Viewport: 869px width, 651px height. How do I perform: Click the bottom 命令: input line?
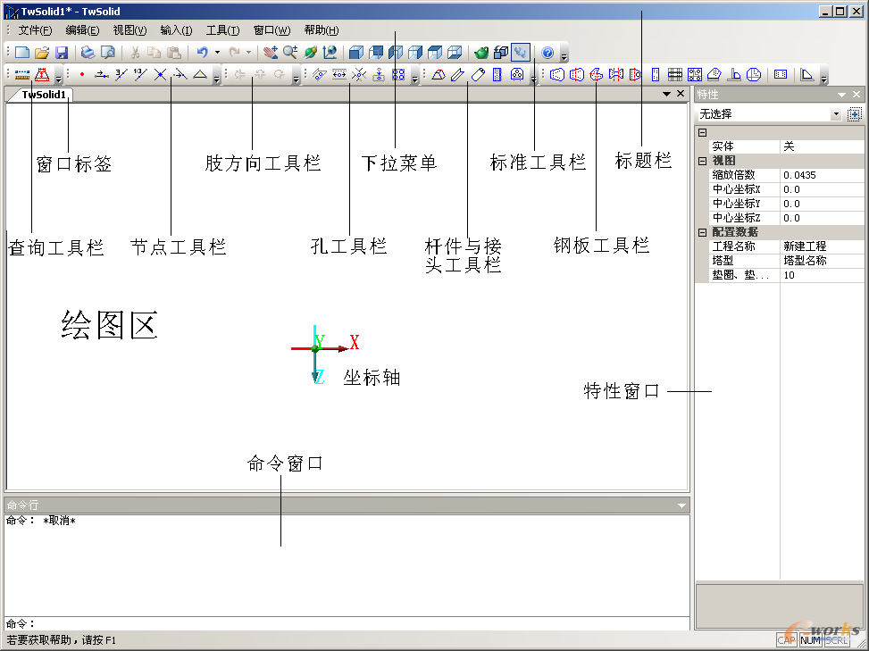click(x=347, y=623)
